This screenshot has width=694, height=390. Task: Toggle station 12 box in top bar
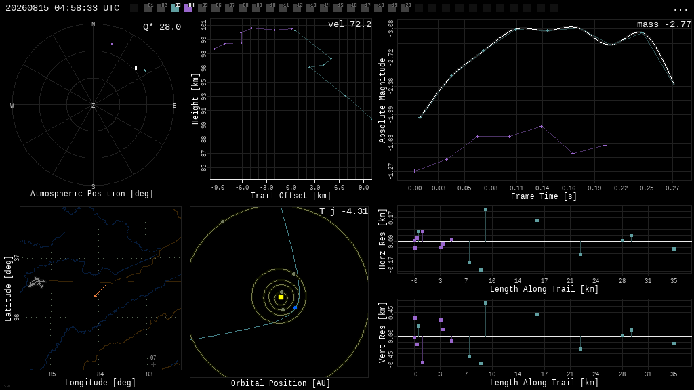click(297, 8)
